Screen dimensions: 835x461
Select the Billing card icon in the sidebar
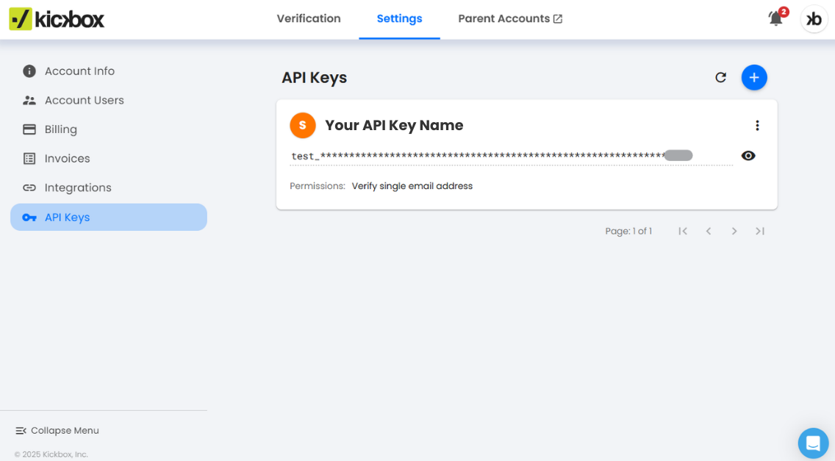point(29,129)
